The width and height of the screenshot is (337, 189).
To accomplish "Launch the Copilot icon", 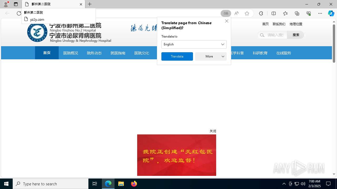I will pos(331,13).
